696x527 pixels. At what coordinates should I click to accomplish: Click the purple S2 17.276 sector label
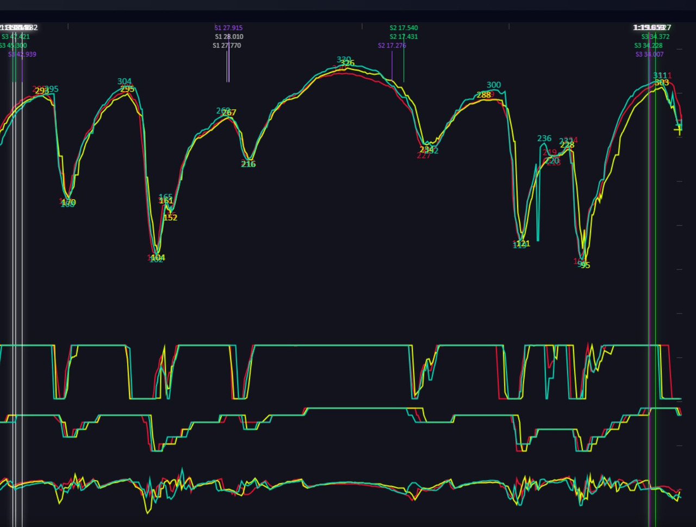click(392, 46)
